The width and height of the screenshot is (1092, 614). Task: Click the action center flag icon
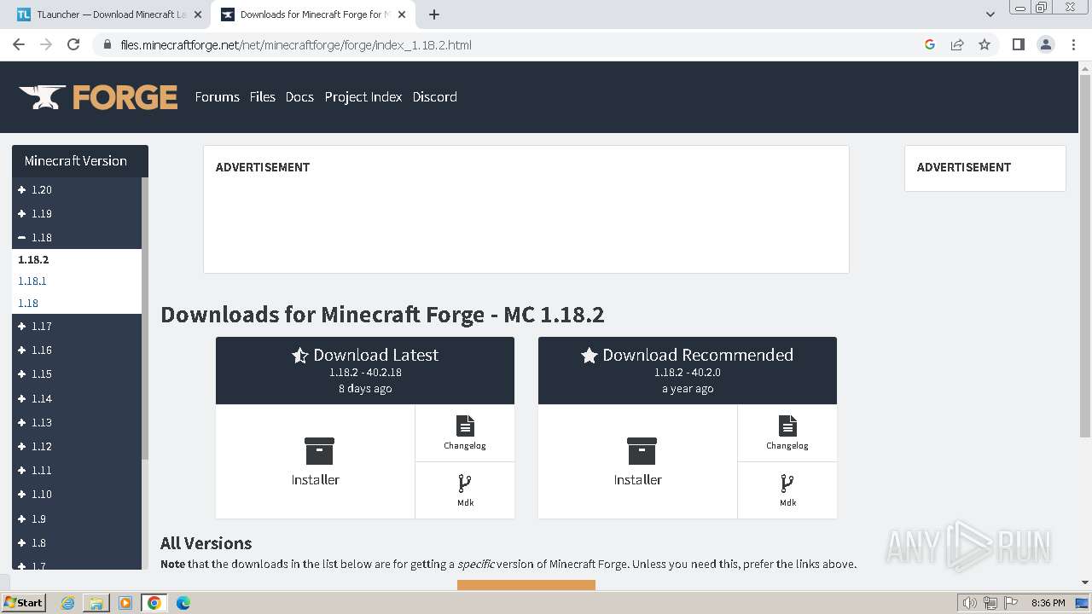pyautogui.click(x=1011, y=603)
